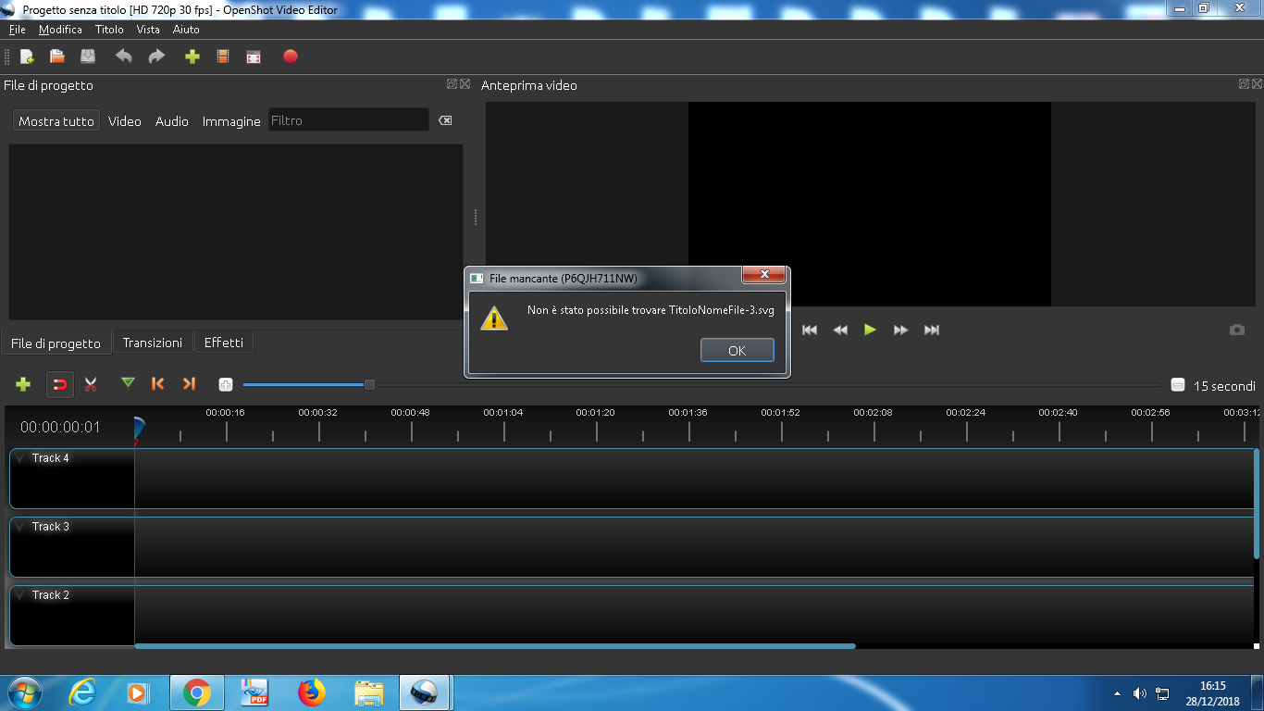
Task: Toggle timeline snapping magnet
Action: tap(60, 384)
